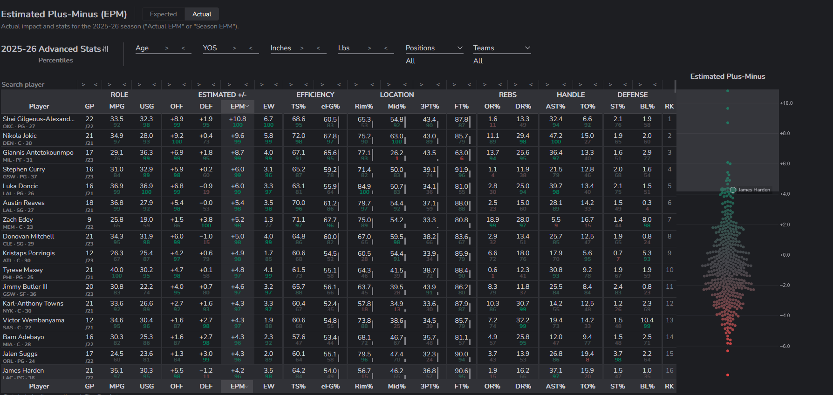Screen dimensions: 833x395
Task: Open the Advanced Stats settings sliders icon
Action: coord(105,49)
